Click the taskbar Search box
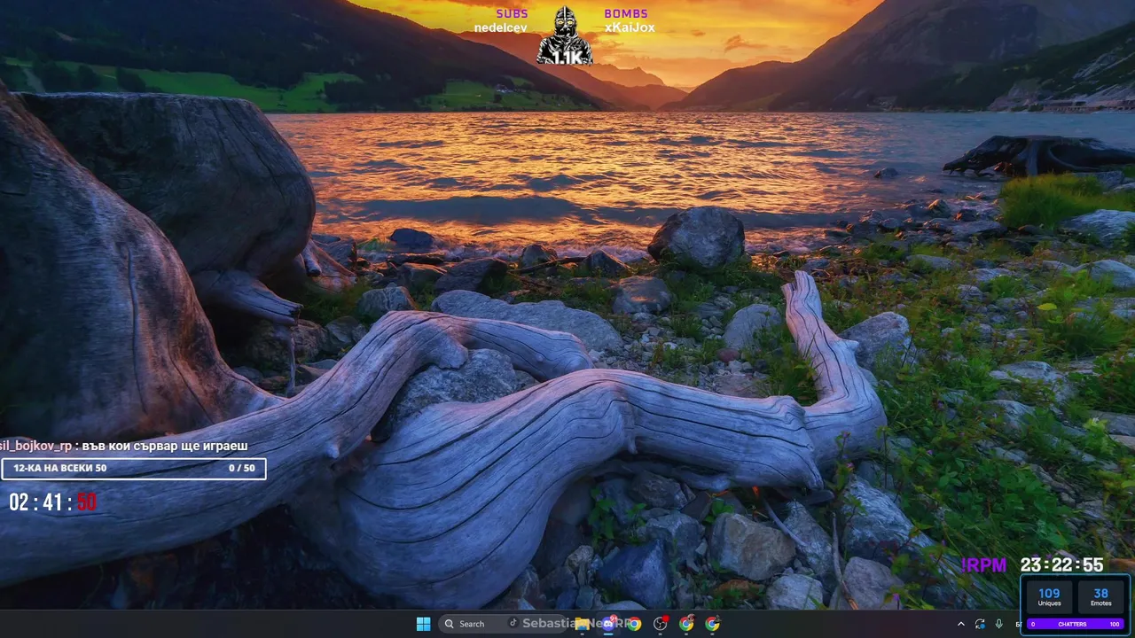This screenshot has width=1135, height=638. pyautogui.click(x=503, y=624)
